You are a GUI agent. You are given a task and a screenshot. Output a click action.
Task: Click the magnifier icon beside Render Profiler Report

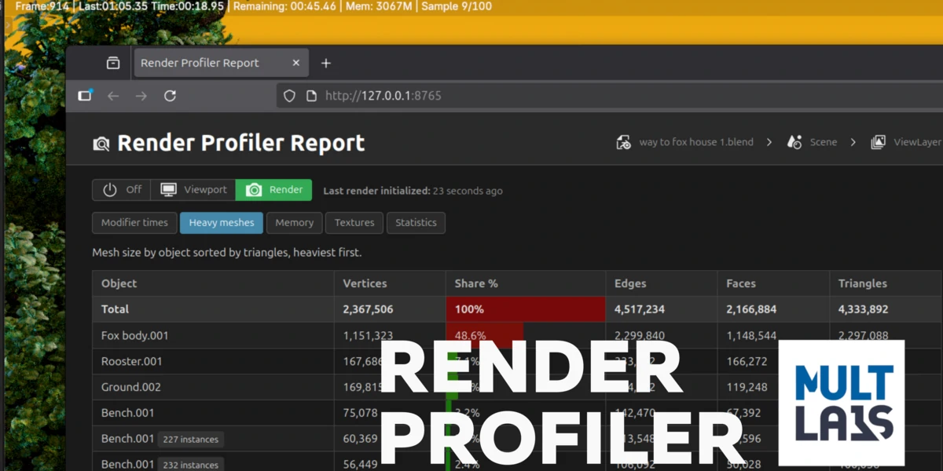point(101,144)
